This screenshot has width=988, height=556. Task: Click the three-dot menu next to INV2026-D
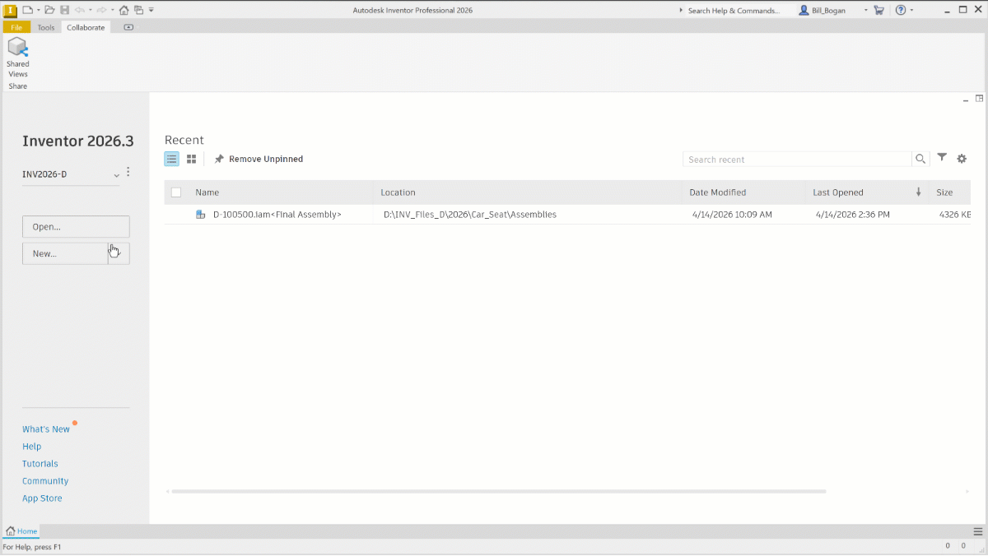[128, 173]
